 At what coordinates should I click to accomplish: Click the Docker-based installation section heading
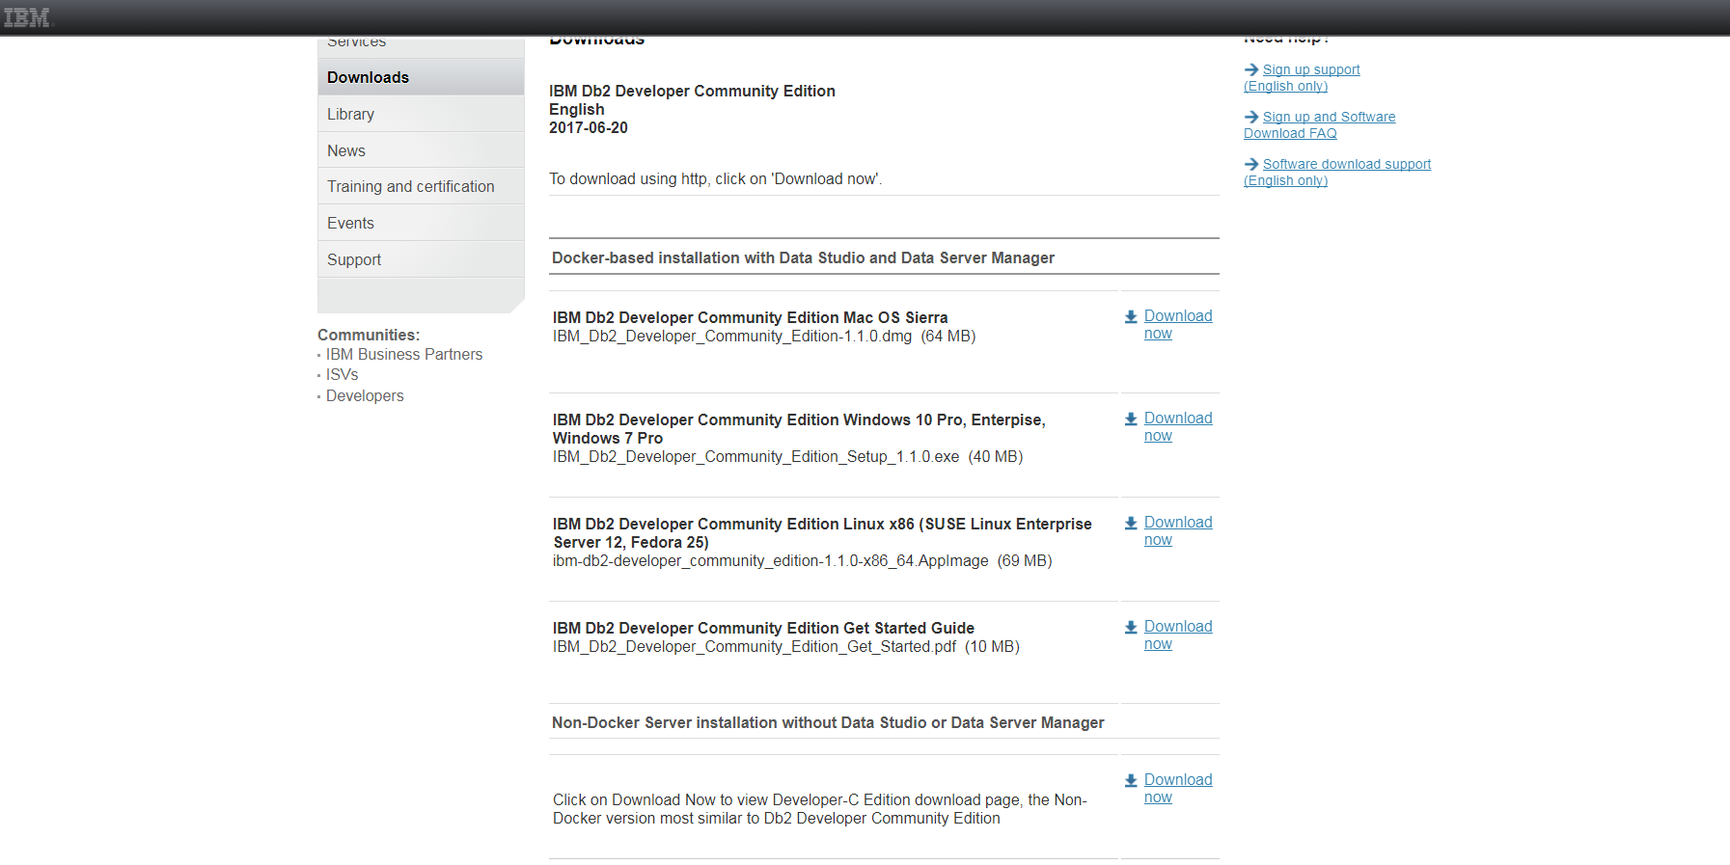(803, 258)
